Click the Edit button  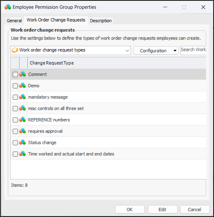[162, 210]
